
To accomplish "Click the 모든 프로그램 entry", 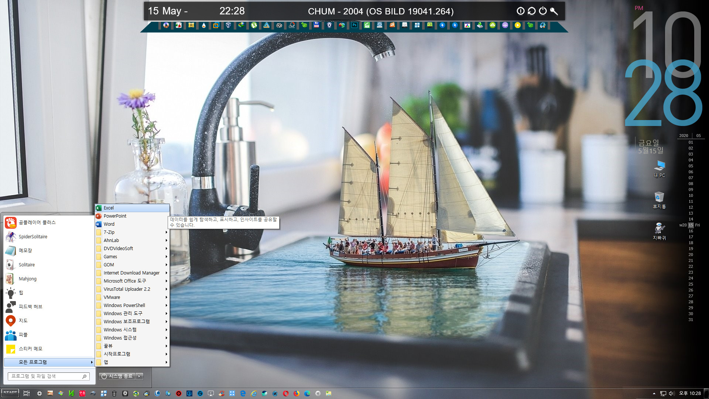I will click(49, 362).
